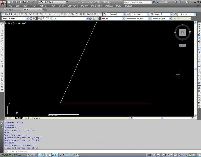Screen dimensions: 201x157
Task: Click the TOP face of ViewCube
Action: pos(182,32)
